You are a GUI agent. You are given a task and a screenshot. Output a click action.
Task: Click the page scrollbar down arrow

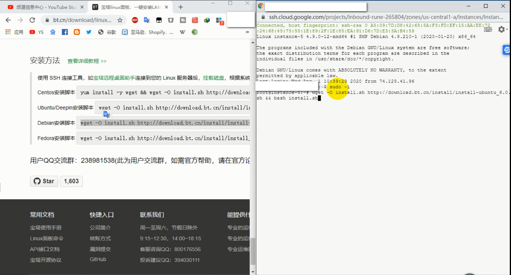253,272
